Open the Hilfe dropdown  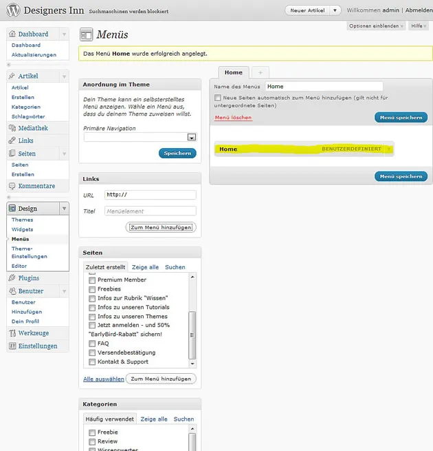[419, 26]
